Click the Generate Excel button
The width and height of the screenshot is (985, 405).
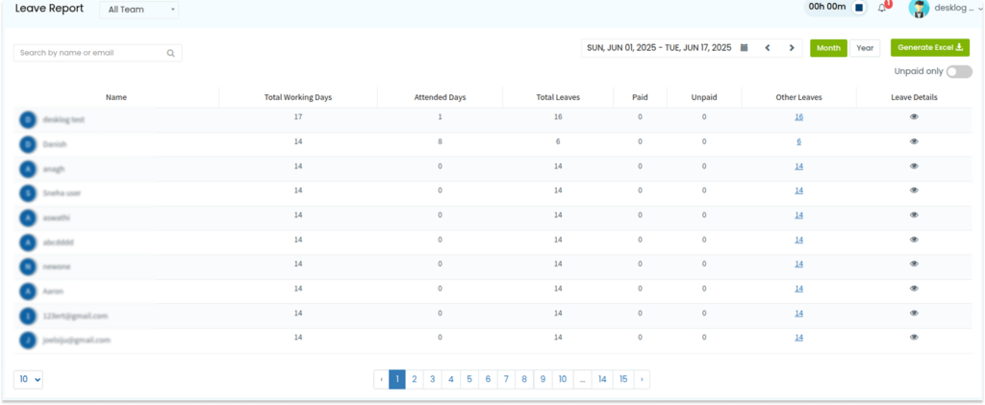pos(930,48)
